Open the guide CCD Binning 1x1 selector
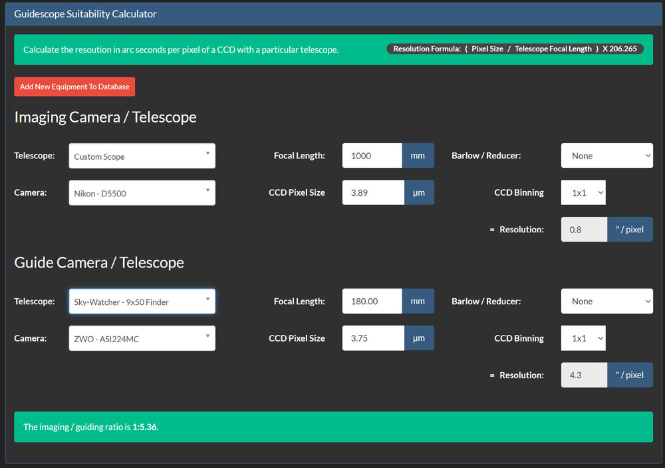Viewport: 665px width, 468px height. [x=583, y=338]
